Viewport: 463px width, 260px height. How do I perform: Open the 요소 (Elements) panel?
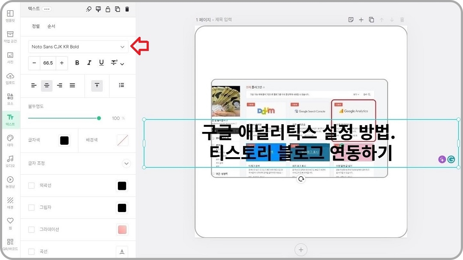(10, 98)
